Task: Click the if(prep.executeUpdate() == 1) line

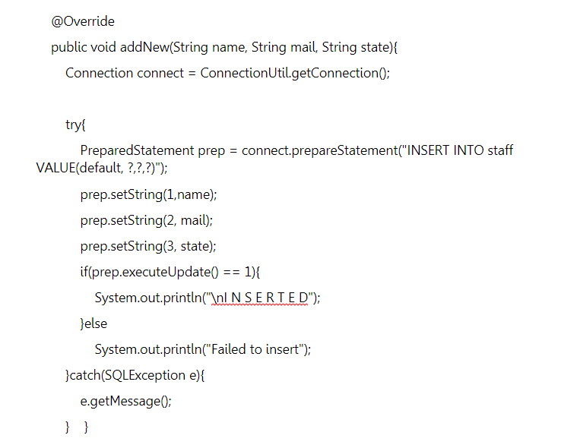Action: pyautogui.click(x=170, y=272)
